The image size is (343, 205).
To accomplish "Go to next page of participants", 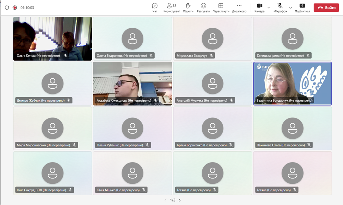I will point(179,200).
